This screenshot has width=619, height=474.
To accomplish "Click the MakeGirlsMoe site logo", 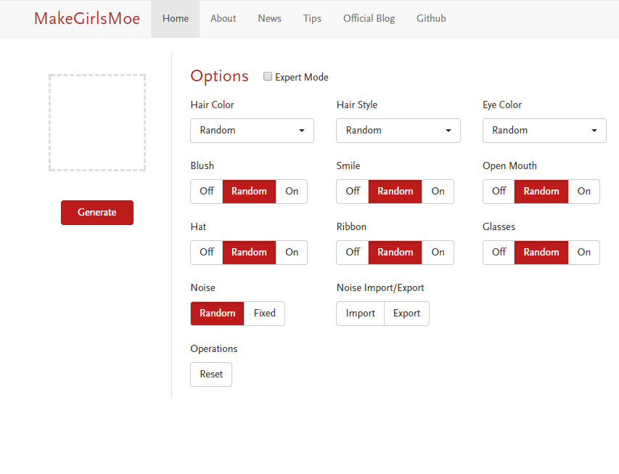I will click(87, 19).
